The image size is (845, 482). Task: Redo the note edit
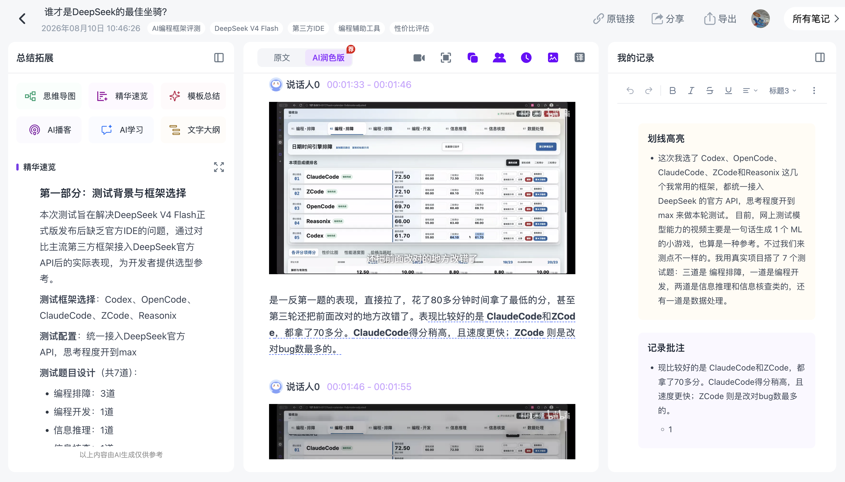click(x=649, y=91)
